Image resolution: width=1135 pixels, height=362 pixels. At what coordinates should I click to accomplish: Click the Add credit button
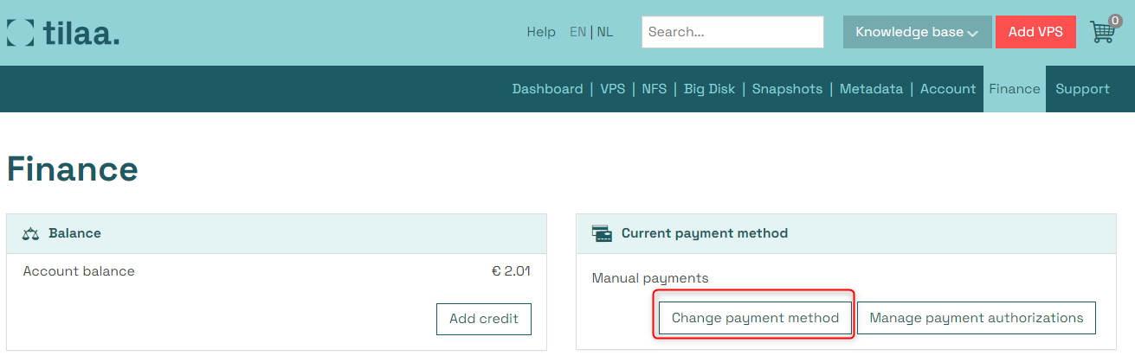(484, 319)
